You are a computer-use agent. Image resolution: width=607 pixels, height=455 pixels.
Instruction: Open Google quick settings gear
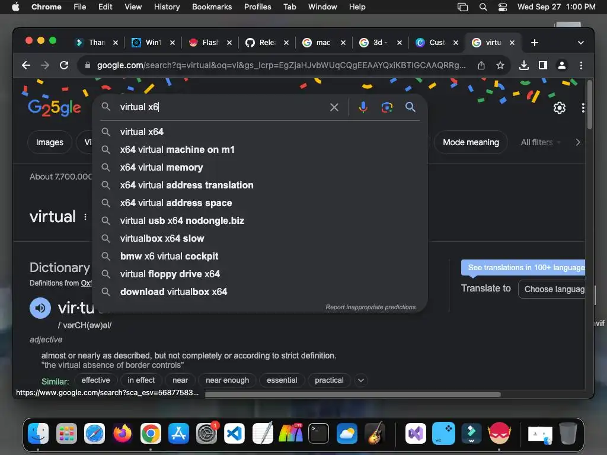pyautogui.click(x=560, y=108)
